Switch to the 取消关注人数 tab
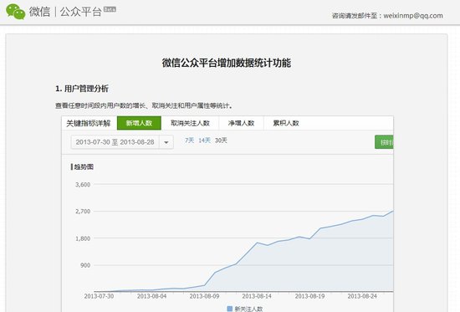This screenshot has height=312, width=460. tap(190, 123)
